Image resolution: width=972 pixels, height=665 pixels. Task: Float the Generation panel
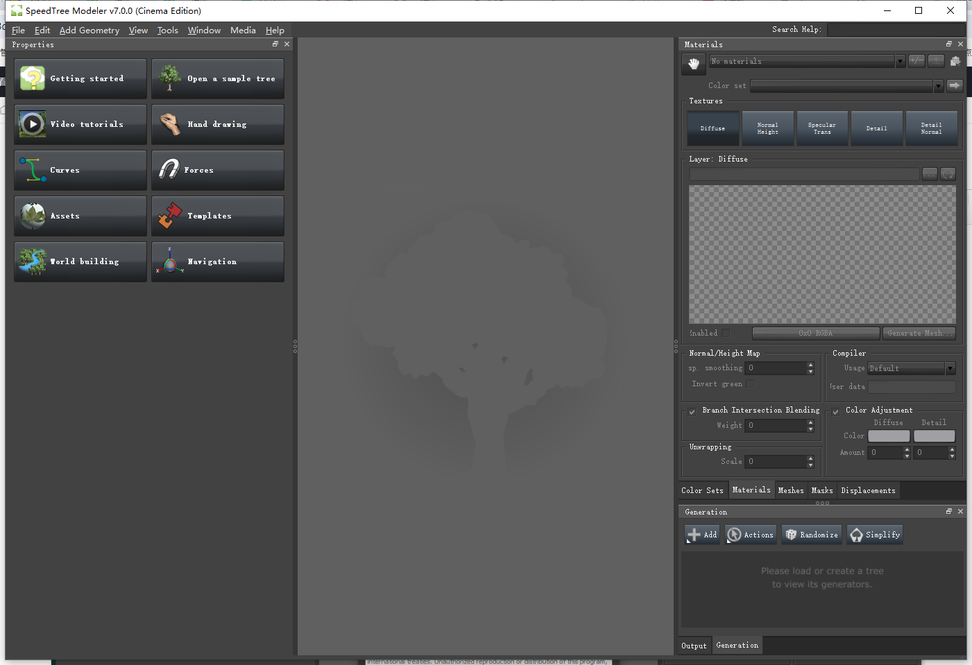click(949, 512)
